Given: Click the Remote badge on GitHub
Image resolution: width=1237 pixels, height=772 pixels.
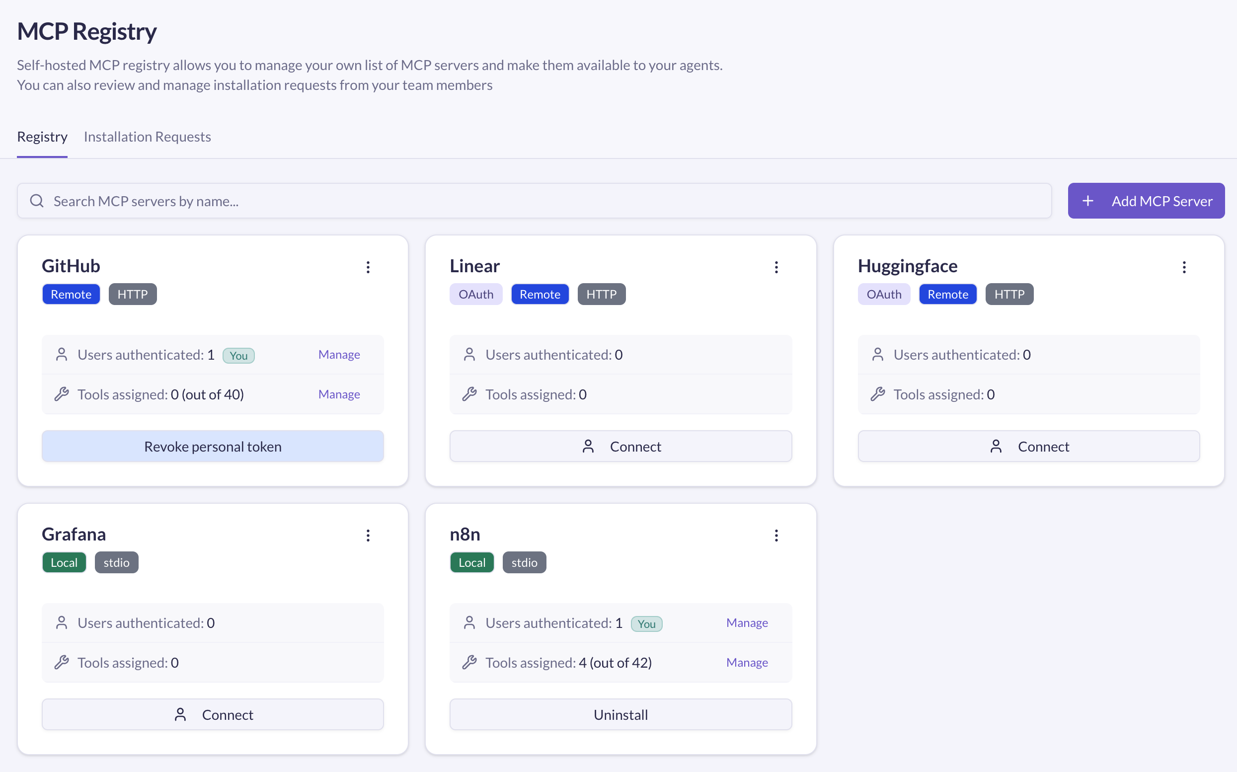Looking at the screenshot, I should click(x=71, y=294).
